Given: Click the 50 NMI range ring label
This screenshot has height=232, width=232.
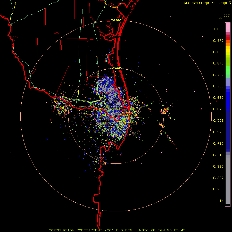Looking at the screenshot, I should coord(116,68).
